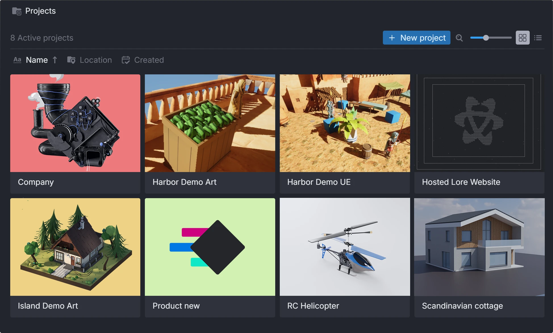Viewport: 553px width, 333px height.
Task: Click the Projects title text
Action: [x=40, y=11]
